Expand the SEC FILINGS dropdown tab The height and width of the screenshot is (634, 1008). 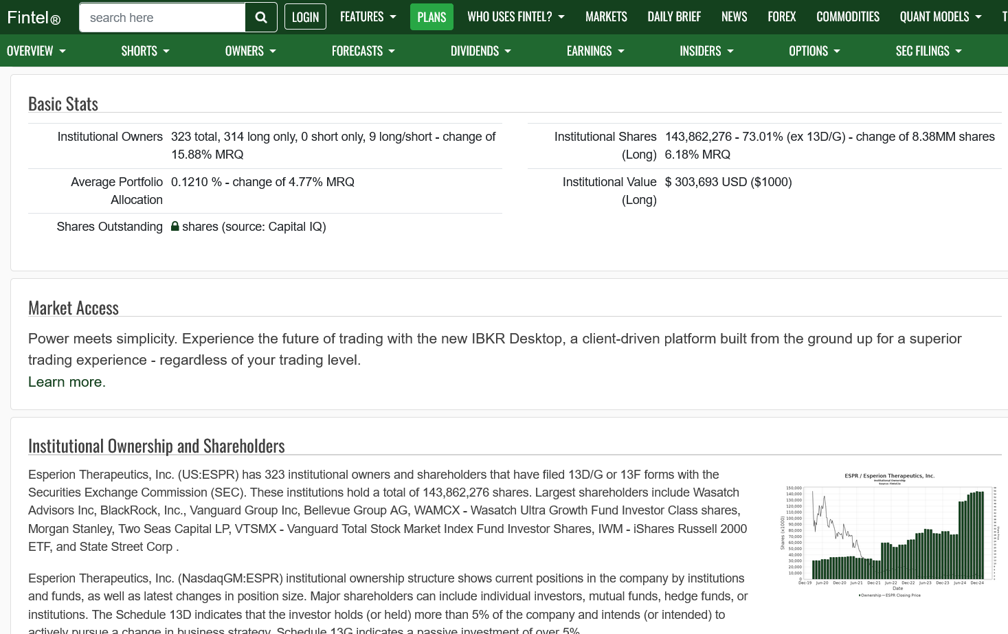click(x=928, y=51)
